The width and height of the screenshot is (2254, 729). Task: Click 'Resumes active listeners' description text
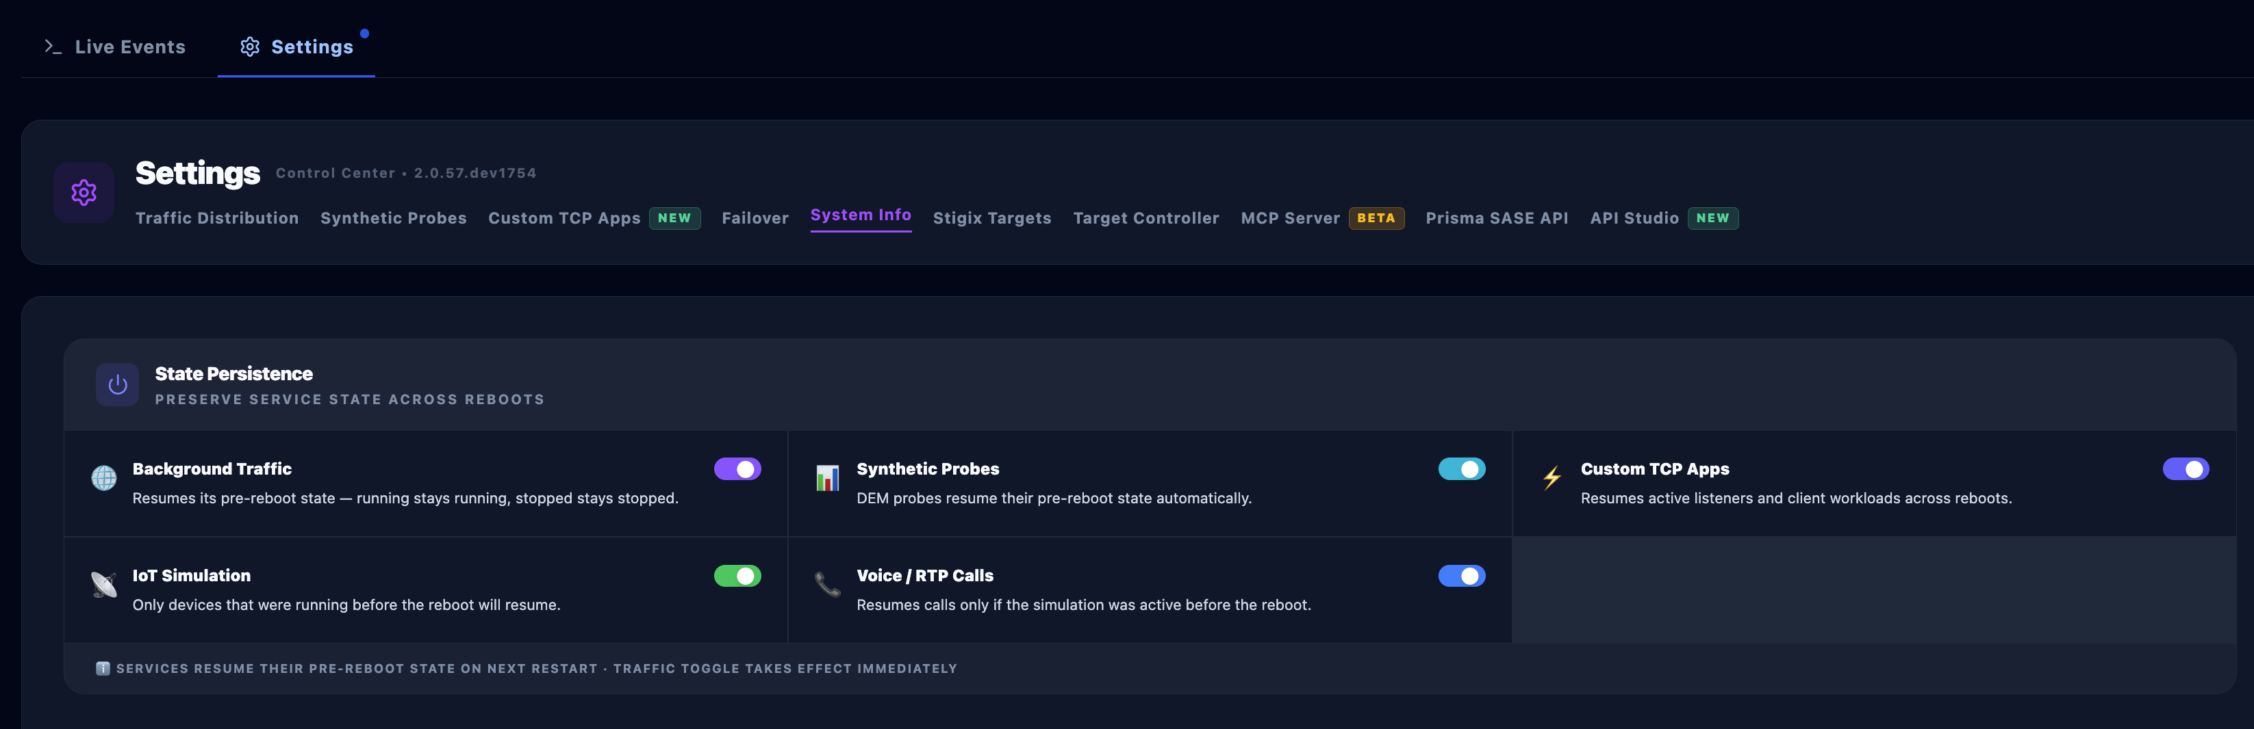1797,499
